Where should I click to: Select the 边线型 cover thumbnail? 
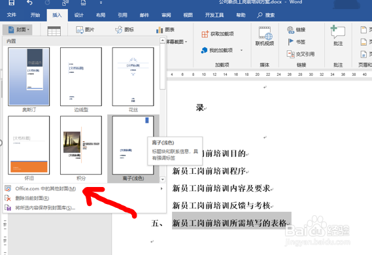[81, 76]
